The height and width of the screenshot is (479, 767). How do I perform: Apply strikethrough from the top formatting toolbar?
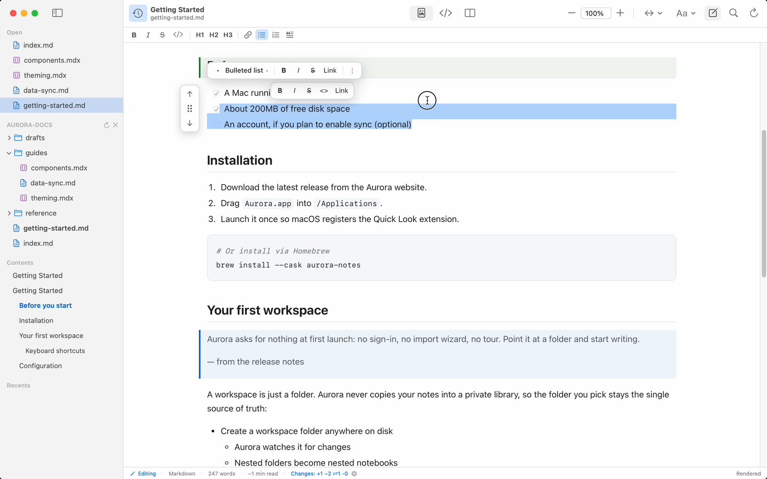[x=163, y=35]
